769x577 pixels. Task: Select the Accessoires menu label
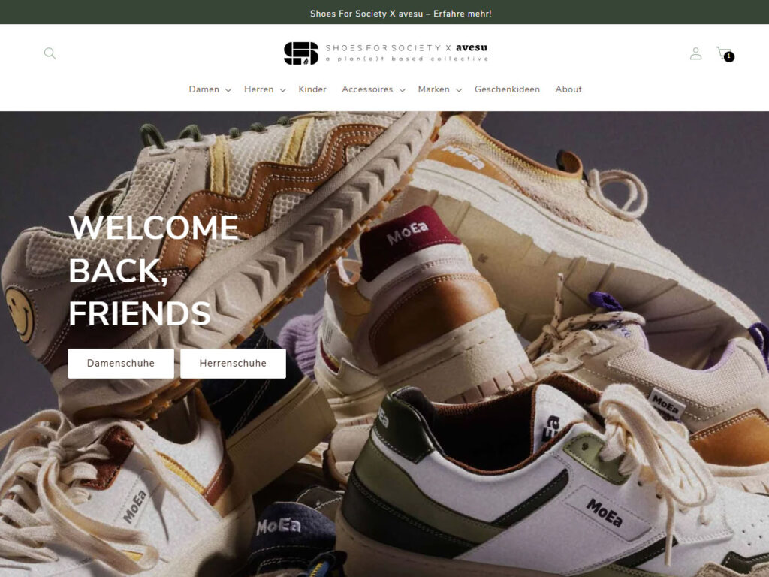(367, 89)
